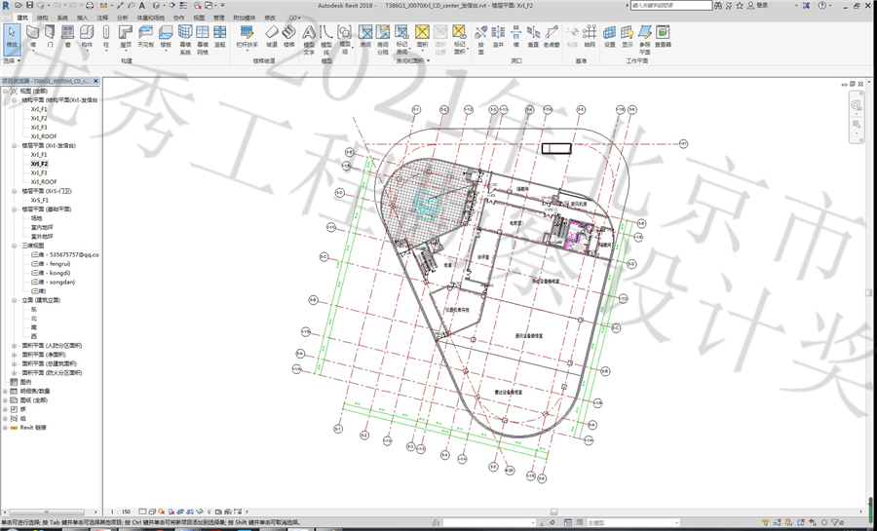Select the Model Text (模型文字) tool
877x531 pixels.
(309, 39)
